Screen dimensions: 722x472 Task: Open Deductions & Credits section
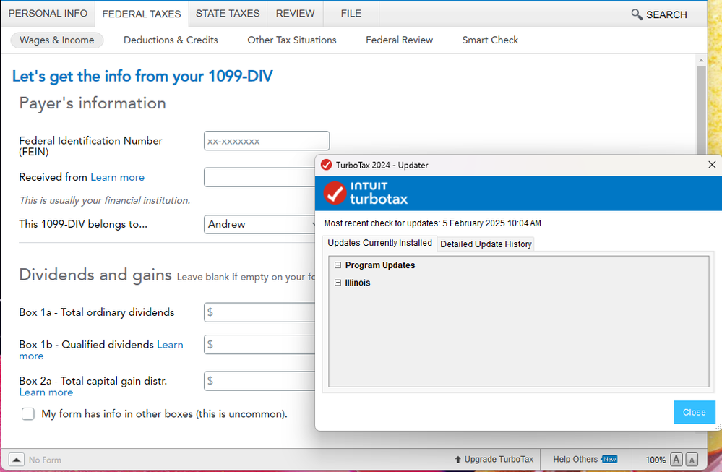[171, 40]
